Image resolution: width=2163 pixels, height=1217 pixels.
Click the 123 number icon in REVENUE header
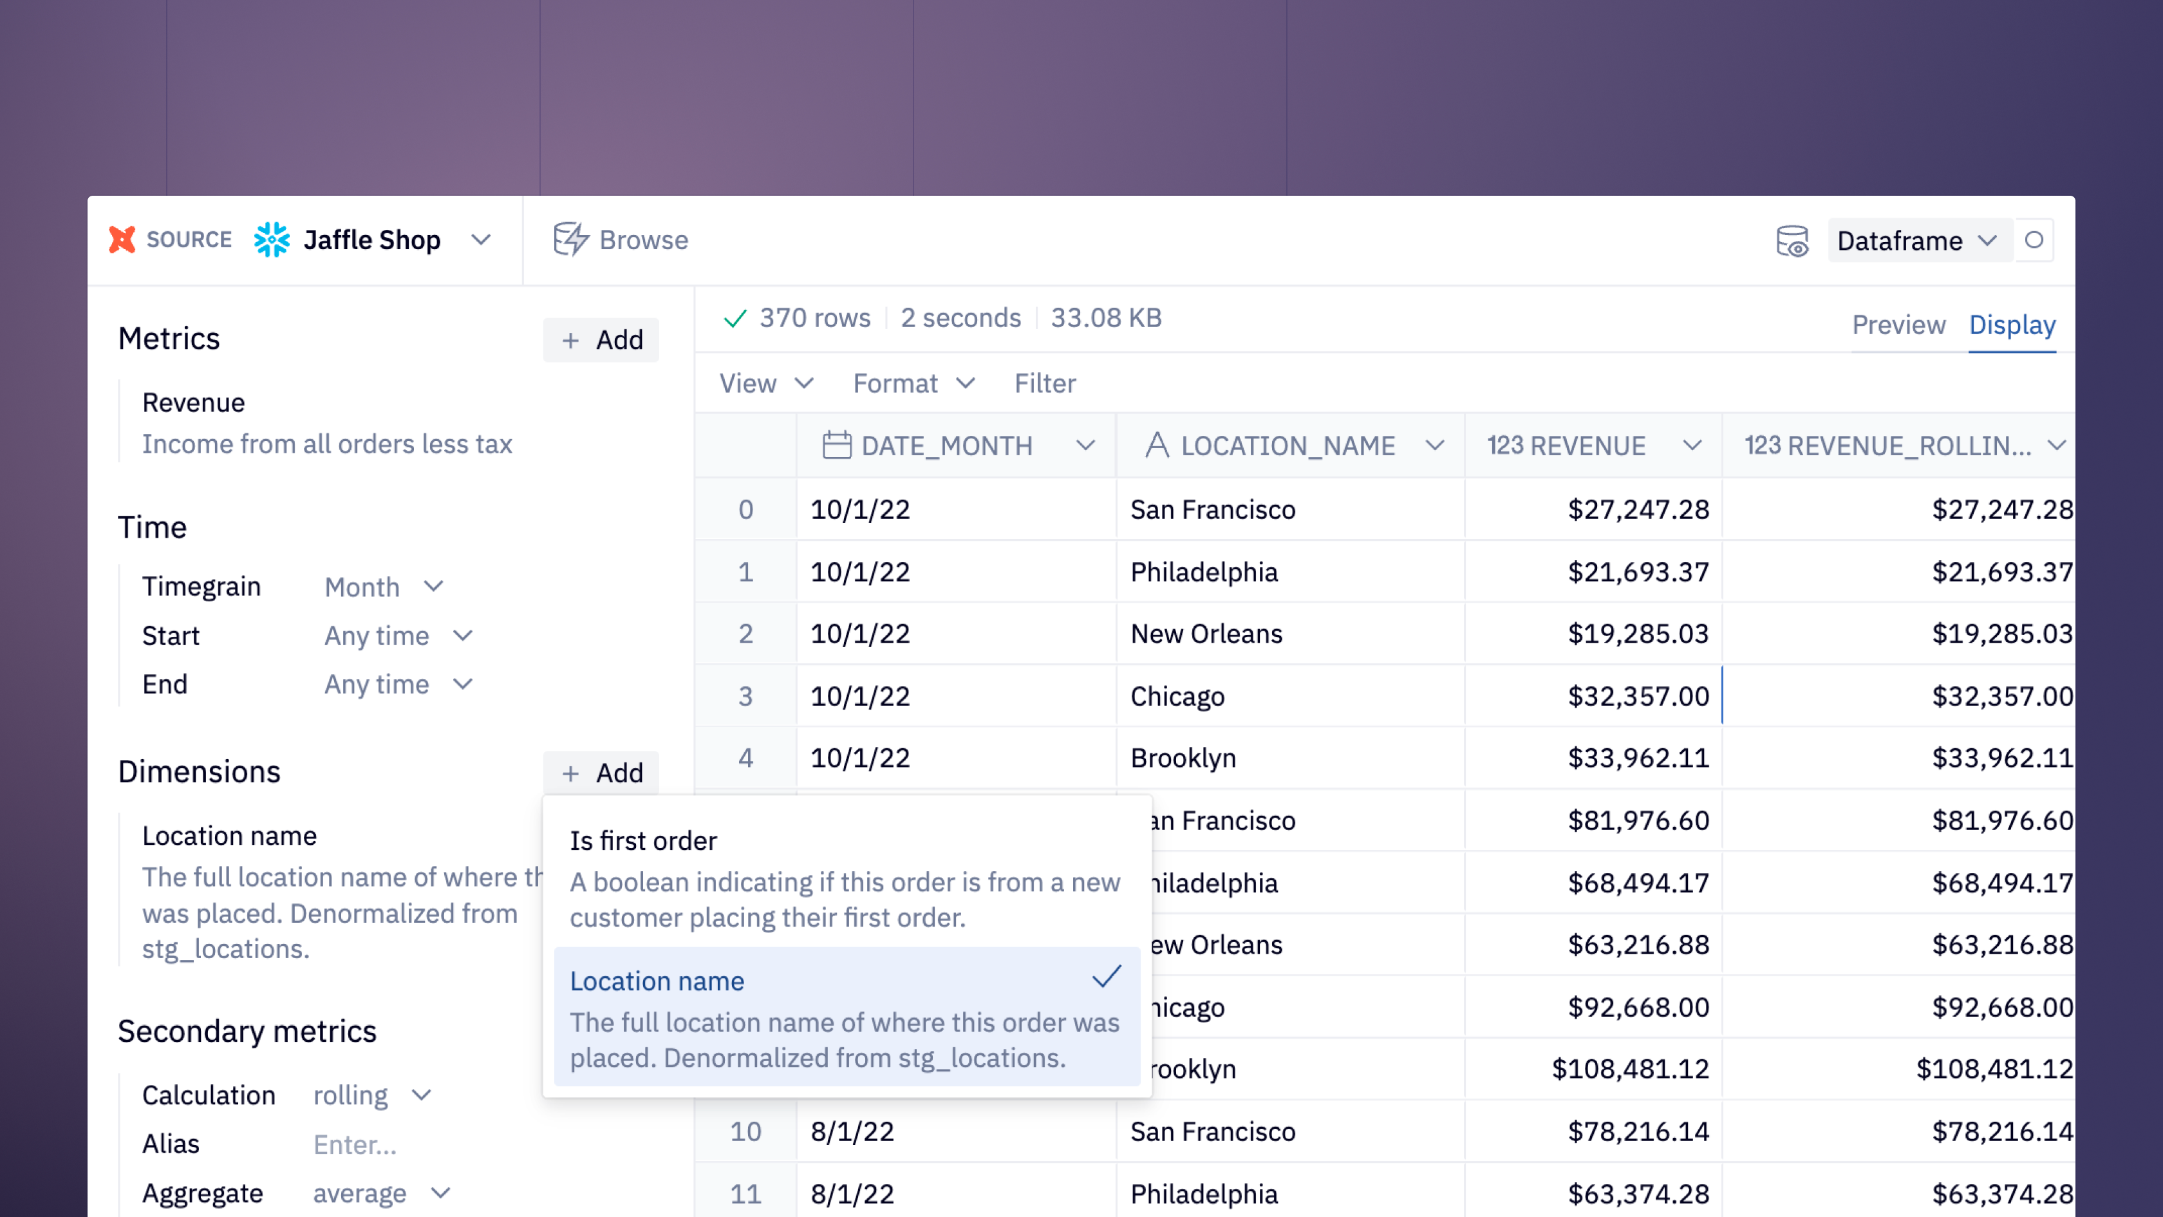1506,445
